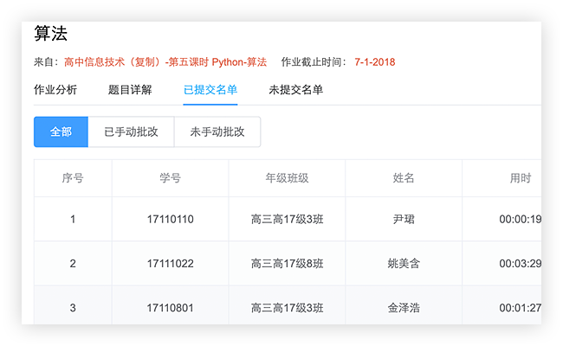
Task: Open the 题目详解 tab
Action: pyautogui.click(x=130, y=90)
